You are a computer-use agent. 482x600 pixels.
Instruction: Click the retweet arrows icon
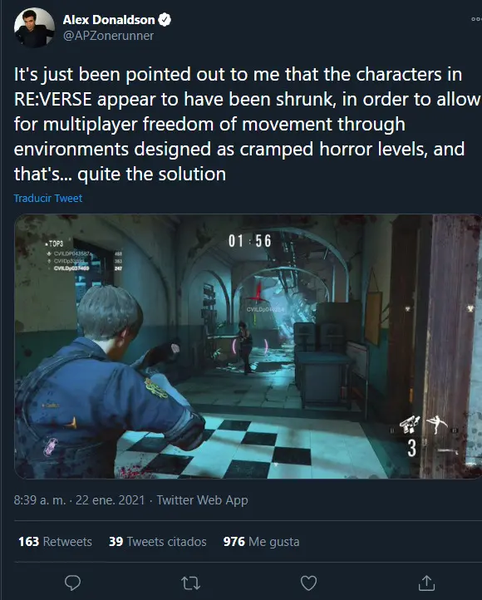[190, 583]
